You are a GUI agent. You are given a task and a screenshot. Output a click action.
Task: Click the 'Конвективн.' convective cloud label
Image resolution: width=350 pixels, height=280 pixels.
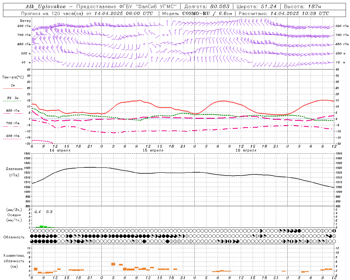pyautogui.click(x=14, y=256)
